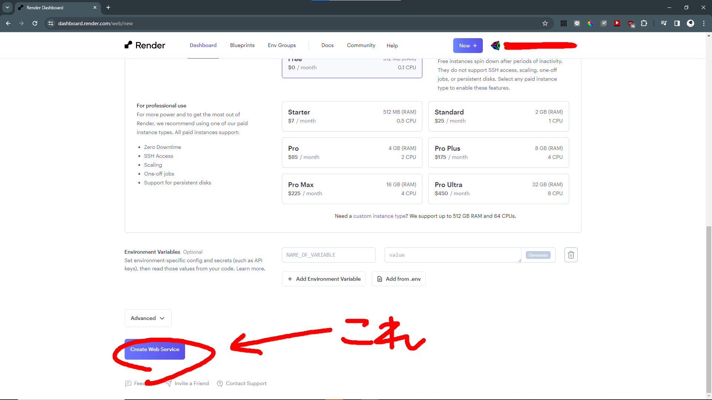This screenshot has width=712, height=400.
Task: Bookmark this page with the star icon
Action: click(545, 23)
